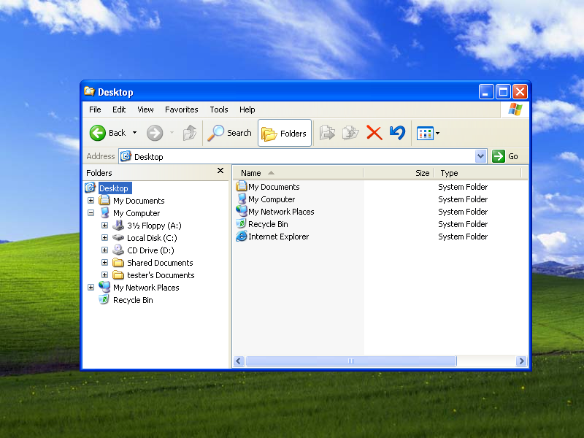Click the blue Undo arrow icon
The height and width of the screenshot is (438, 584).
397,133
